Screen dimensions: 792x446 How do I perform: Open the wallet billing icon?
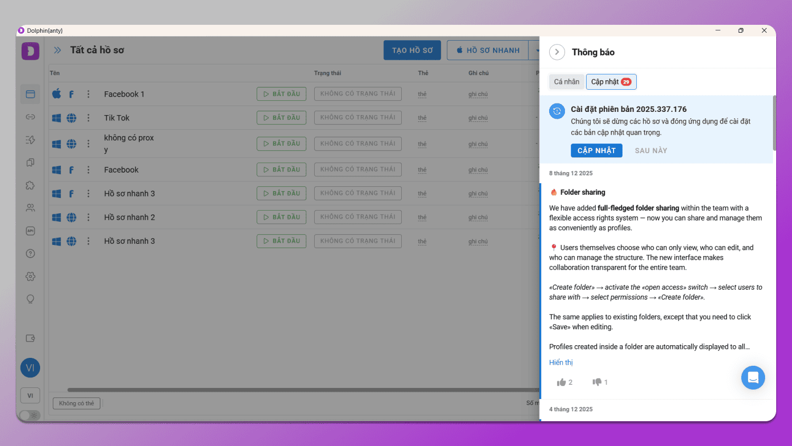coord(30,338)
